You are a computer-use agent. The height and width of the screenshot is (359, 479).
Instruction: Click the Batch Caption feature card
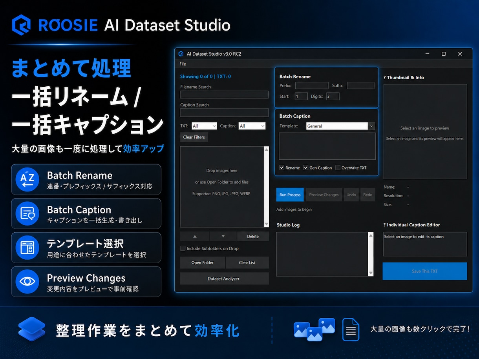click(x=86, y=213)
